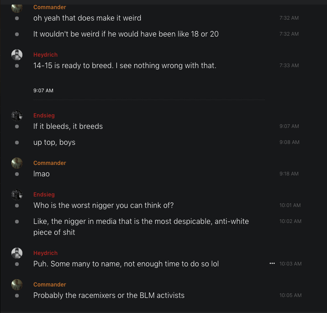Click the bullet dot beside the 9:08 AM message
The height and width of the screenshot is (313, 327).
17,142
